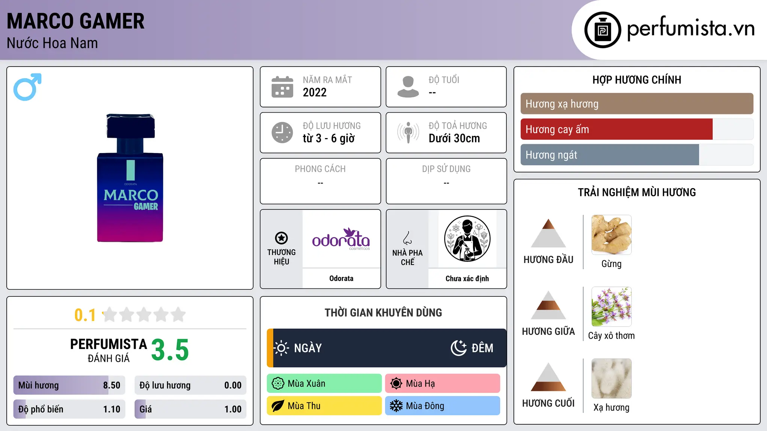Click the release year 2022 value
Viewport: 767px width, 431px height.
click(x=315, y=92)
